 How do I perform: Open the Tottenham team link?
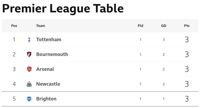[49, 40]
